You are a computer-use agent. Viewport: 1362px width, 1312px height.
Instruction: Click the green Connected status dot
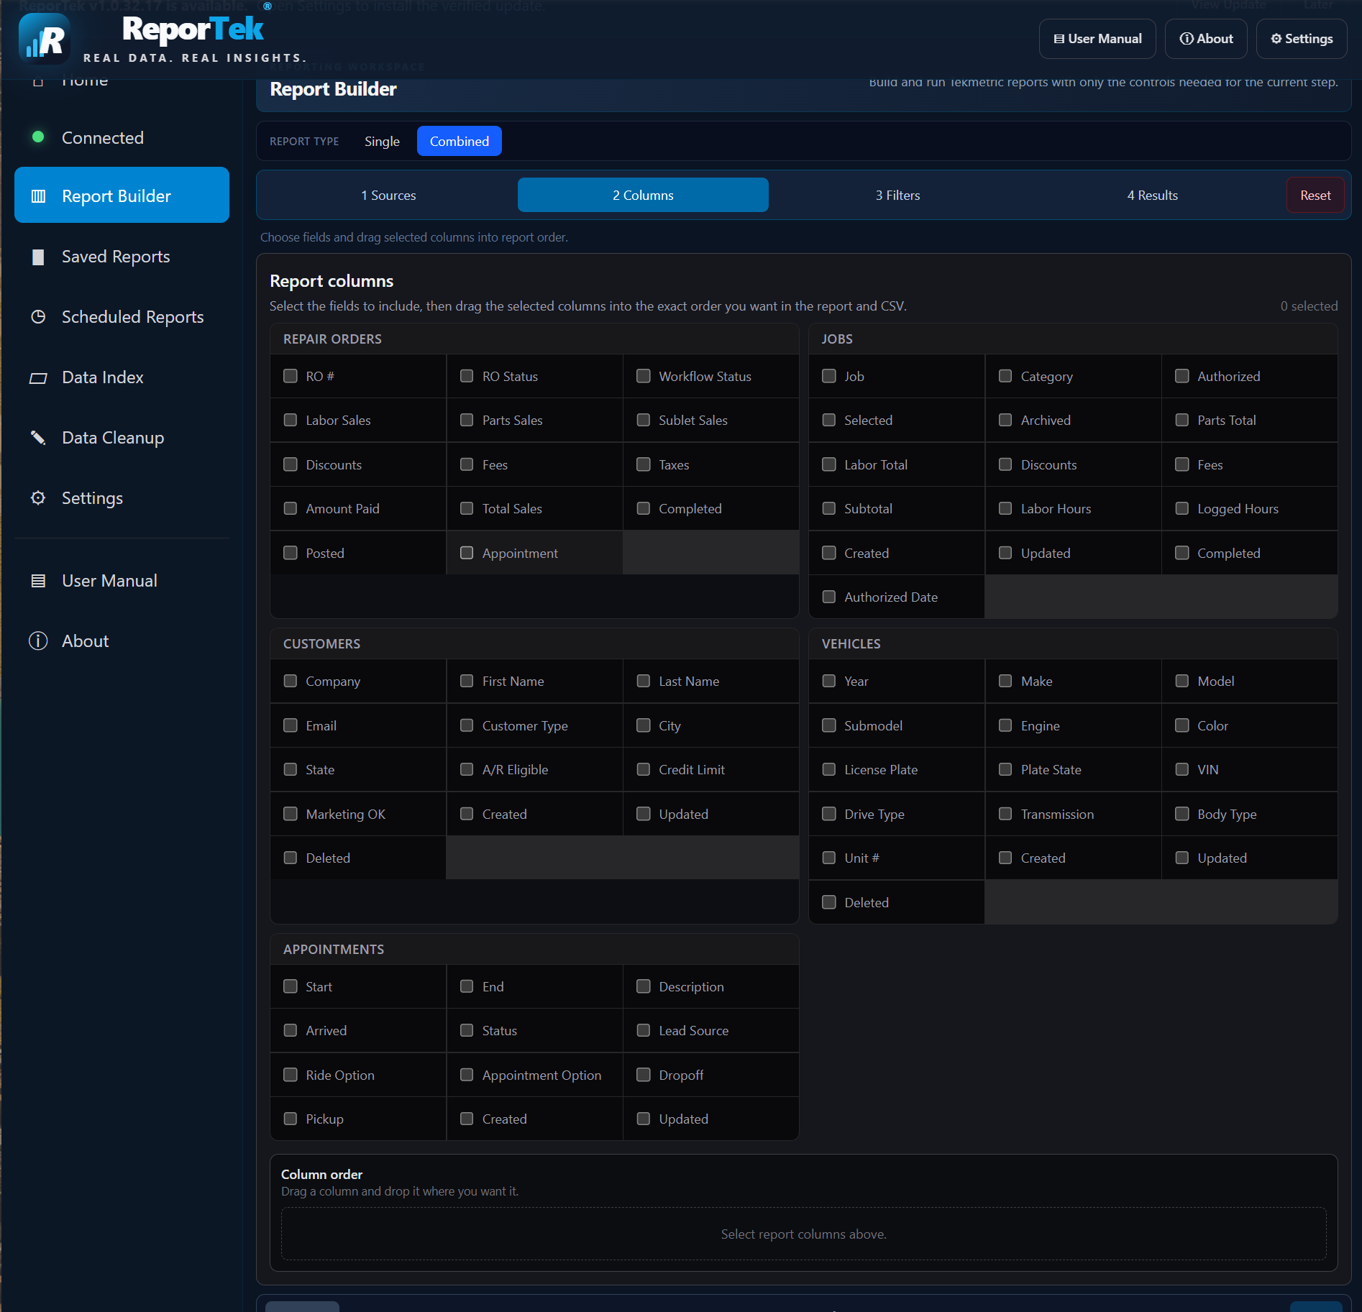point(38,137)
